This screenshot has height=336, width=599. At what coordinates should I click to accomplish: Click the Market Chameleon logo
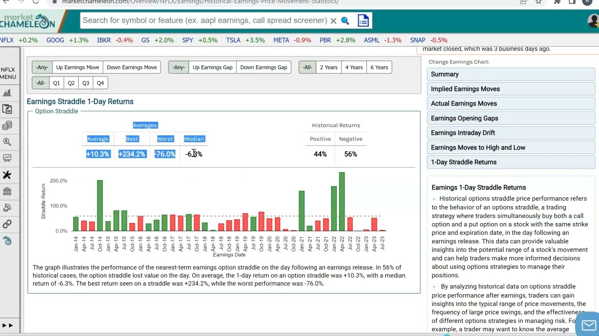(x=28, y=21)
